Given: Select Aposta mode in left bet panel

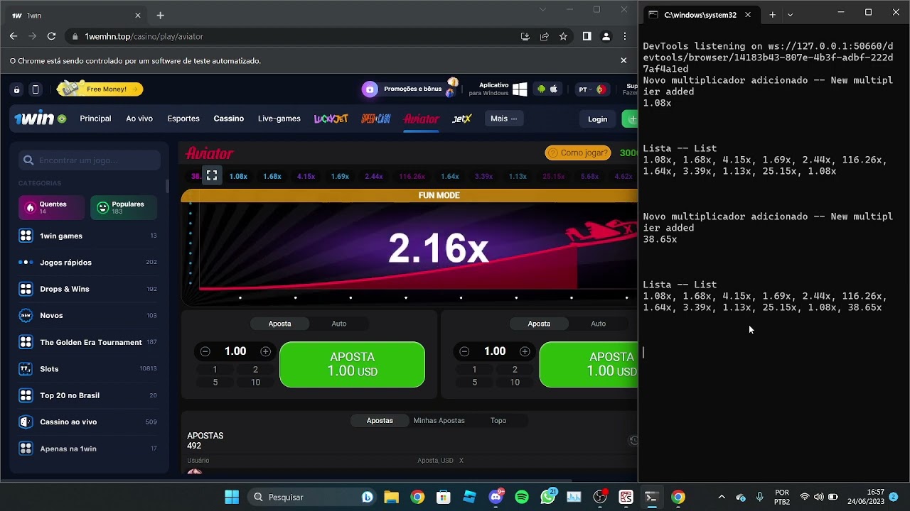Looking at the screenshot, I should pos(280,324).
